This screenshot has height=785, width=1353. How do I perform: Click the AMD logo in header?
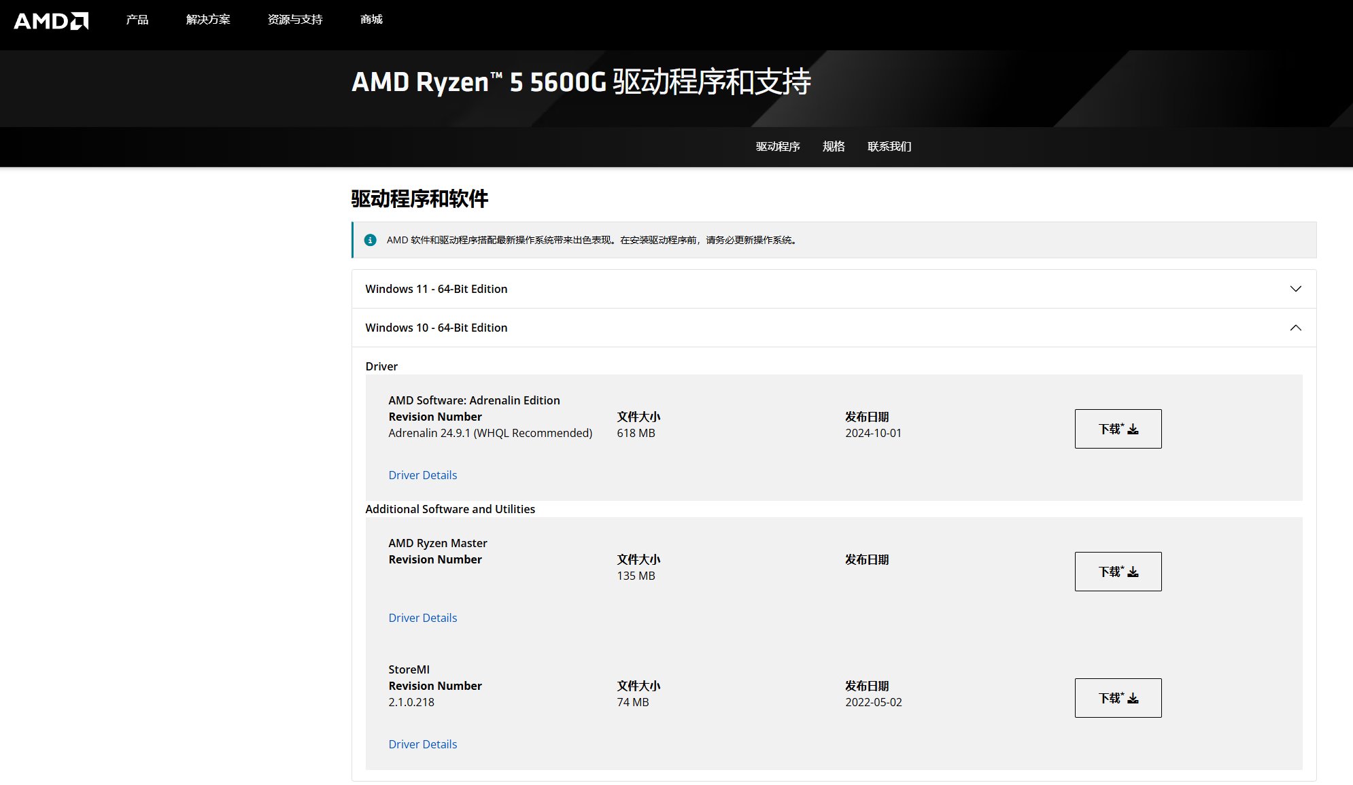point(51,21)
